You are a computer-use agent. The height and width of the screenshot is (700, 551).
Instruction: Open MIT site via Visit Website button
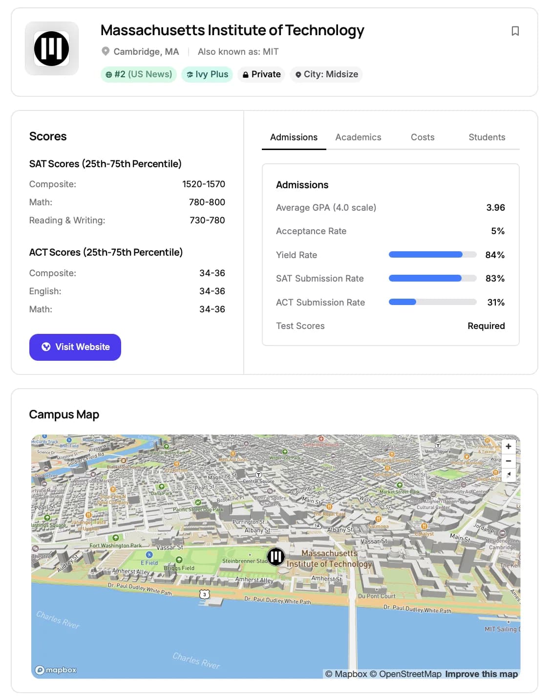point(75,347)
